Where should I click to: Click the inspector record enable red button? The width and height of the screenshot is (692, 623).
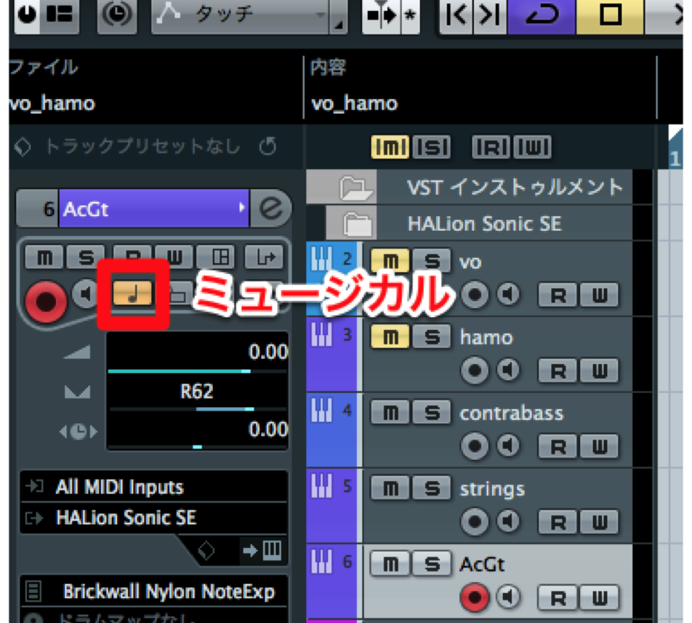[46, 301]
